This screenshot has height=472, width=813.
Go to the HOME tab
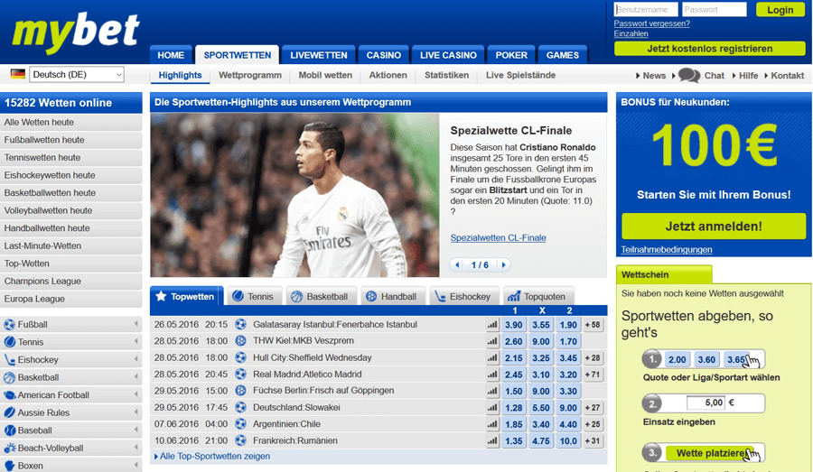tap(171, 55)
